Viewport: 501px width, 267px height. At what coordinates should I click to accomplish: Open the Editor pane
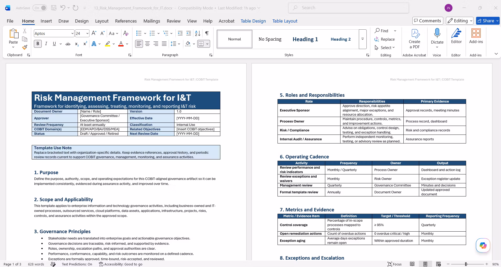point(456,36)
